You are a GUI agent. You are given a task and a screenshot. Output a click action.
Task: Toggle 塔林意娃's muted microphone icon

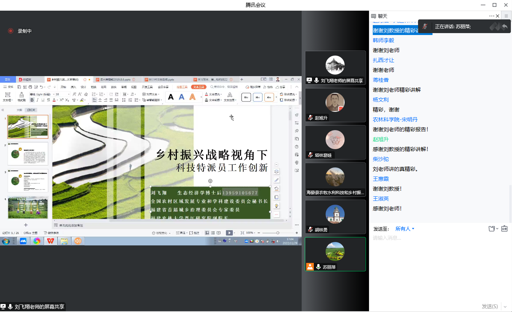coord(311,155)
